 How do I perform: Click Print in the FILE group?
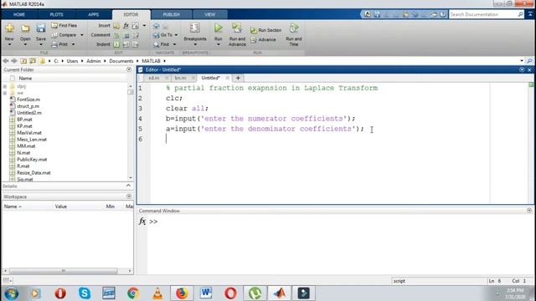(x=60, y=44)
